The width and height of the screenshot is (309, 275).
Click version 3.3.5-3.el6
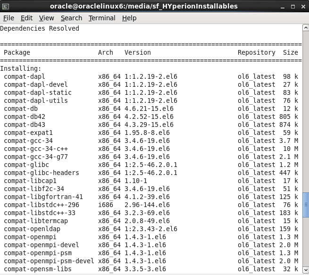pos(145,269)
